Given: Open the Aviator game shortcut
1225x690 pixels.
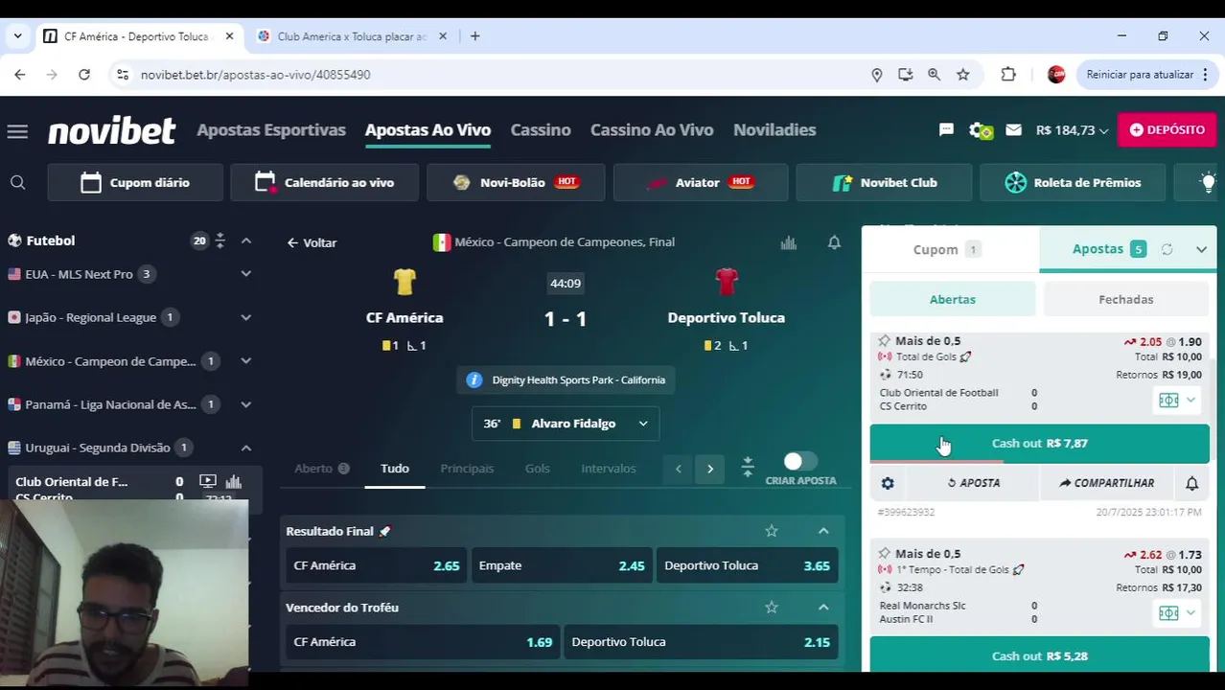Looking at the screenshot, I should [x=701, y=182].
